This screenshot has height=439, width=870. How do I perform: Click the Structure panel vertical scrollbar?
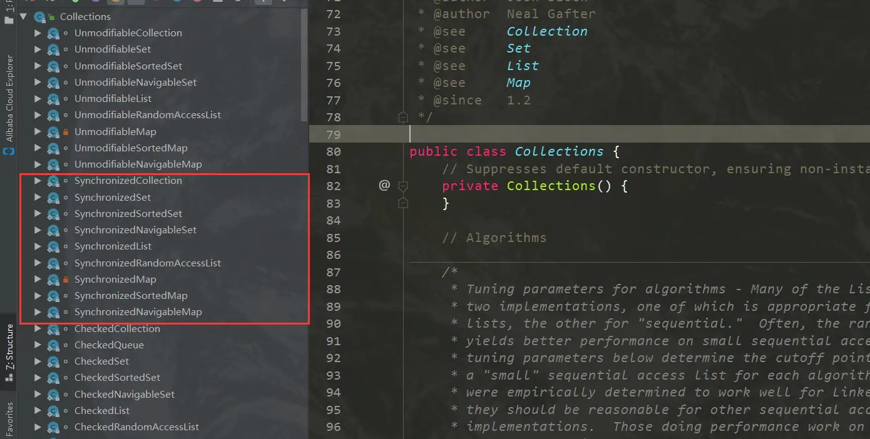[305, 64]
